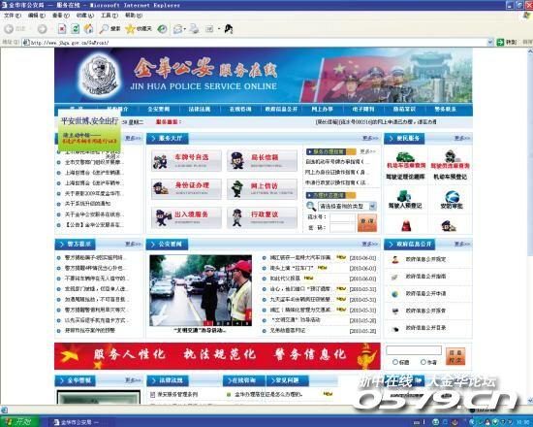Open the query type combo box
The image size is (533, 427).
click(x=347, y=206)
